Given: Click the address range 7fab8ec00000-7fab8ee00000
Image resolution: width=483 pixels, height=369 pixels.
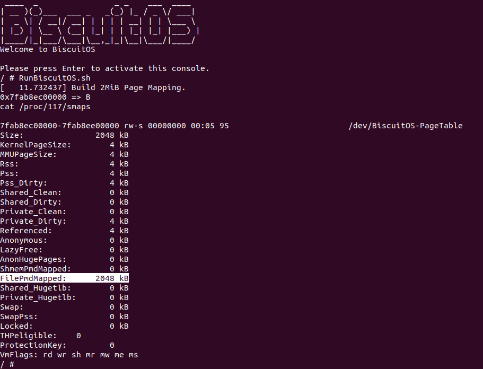Looking at the screenshot, I should click(x=59, y=126).
